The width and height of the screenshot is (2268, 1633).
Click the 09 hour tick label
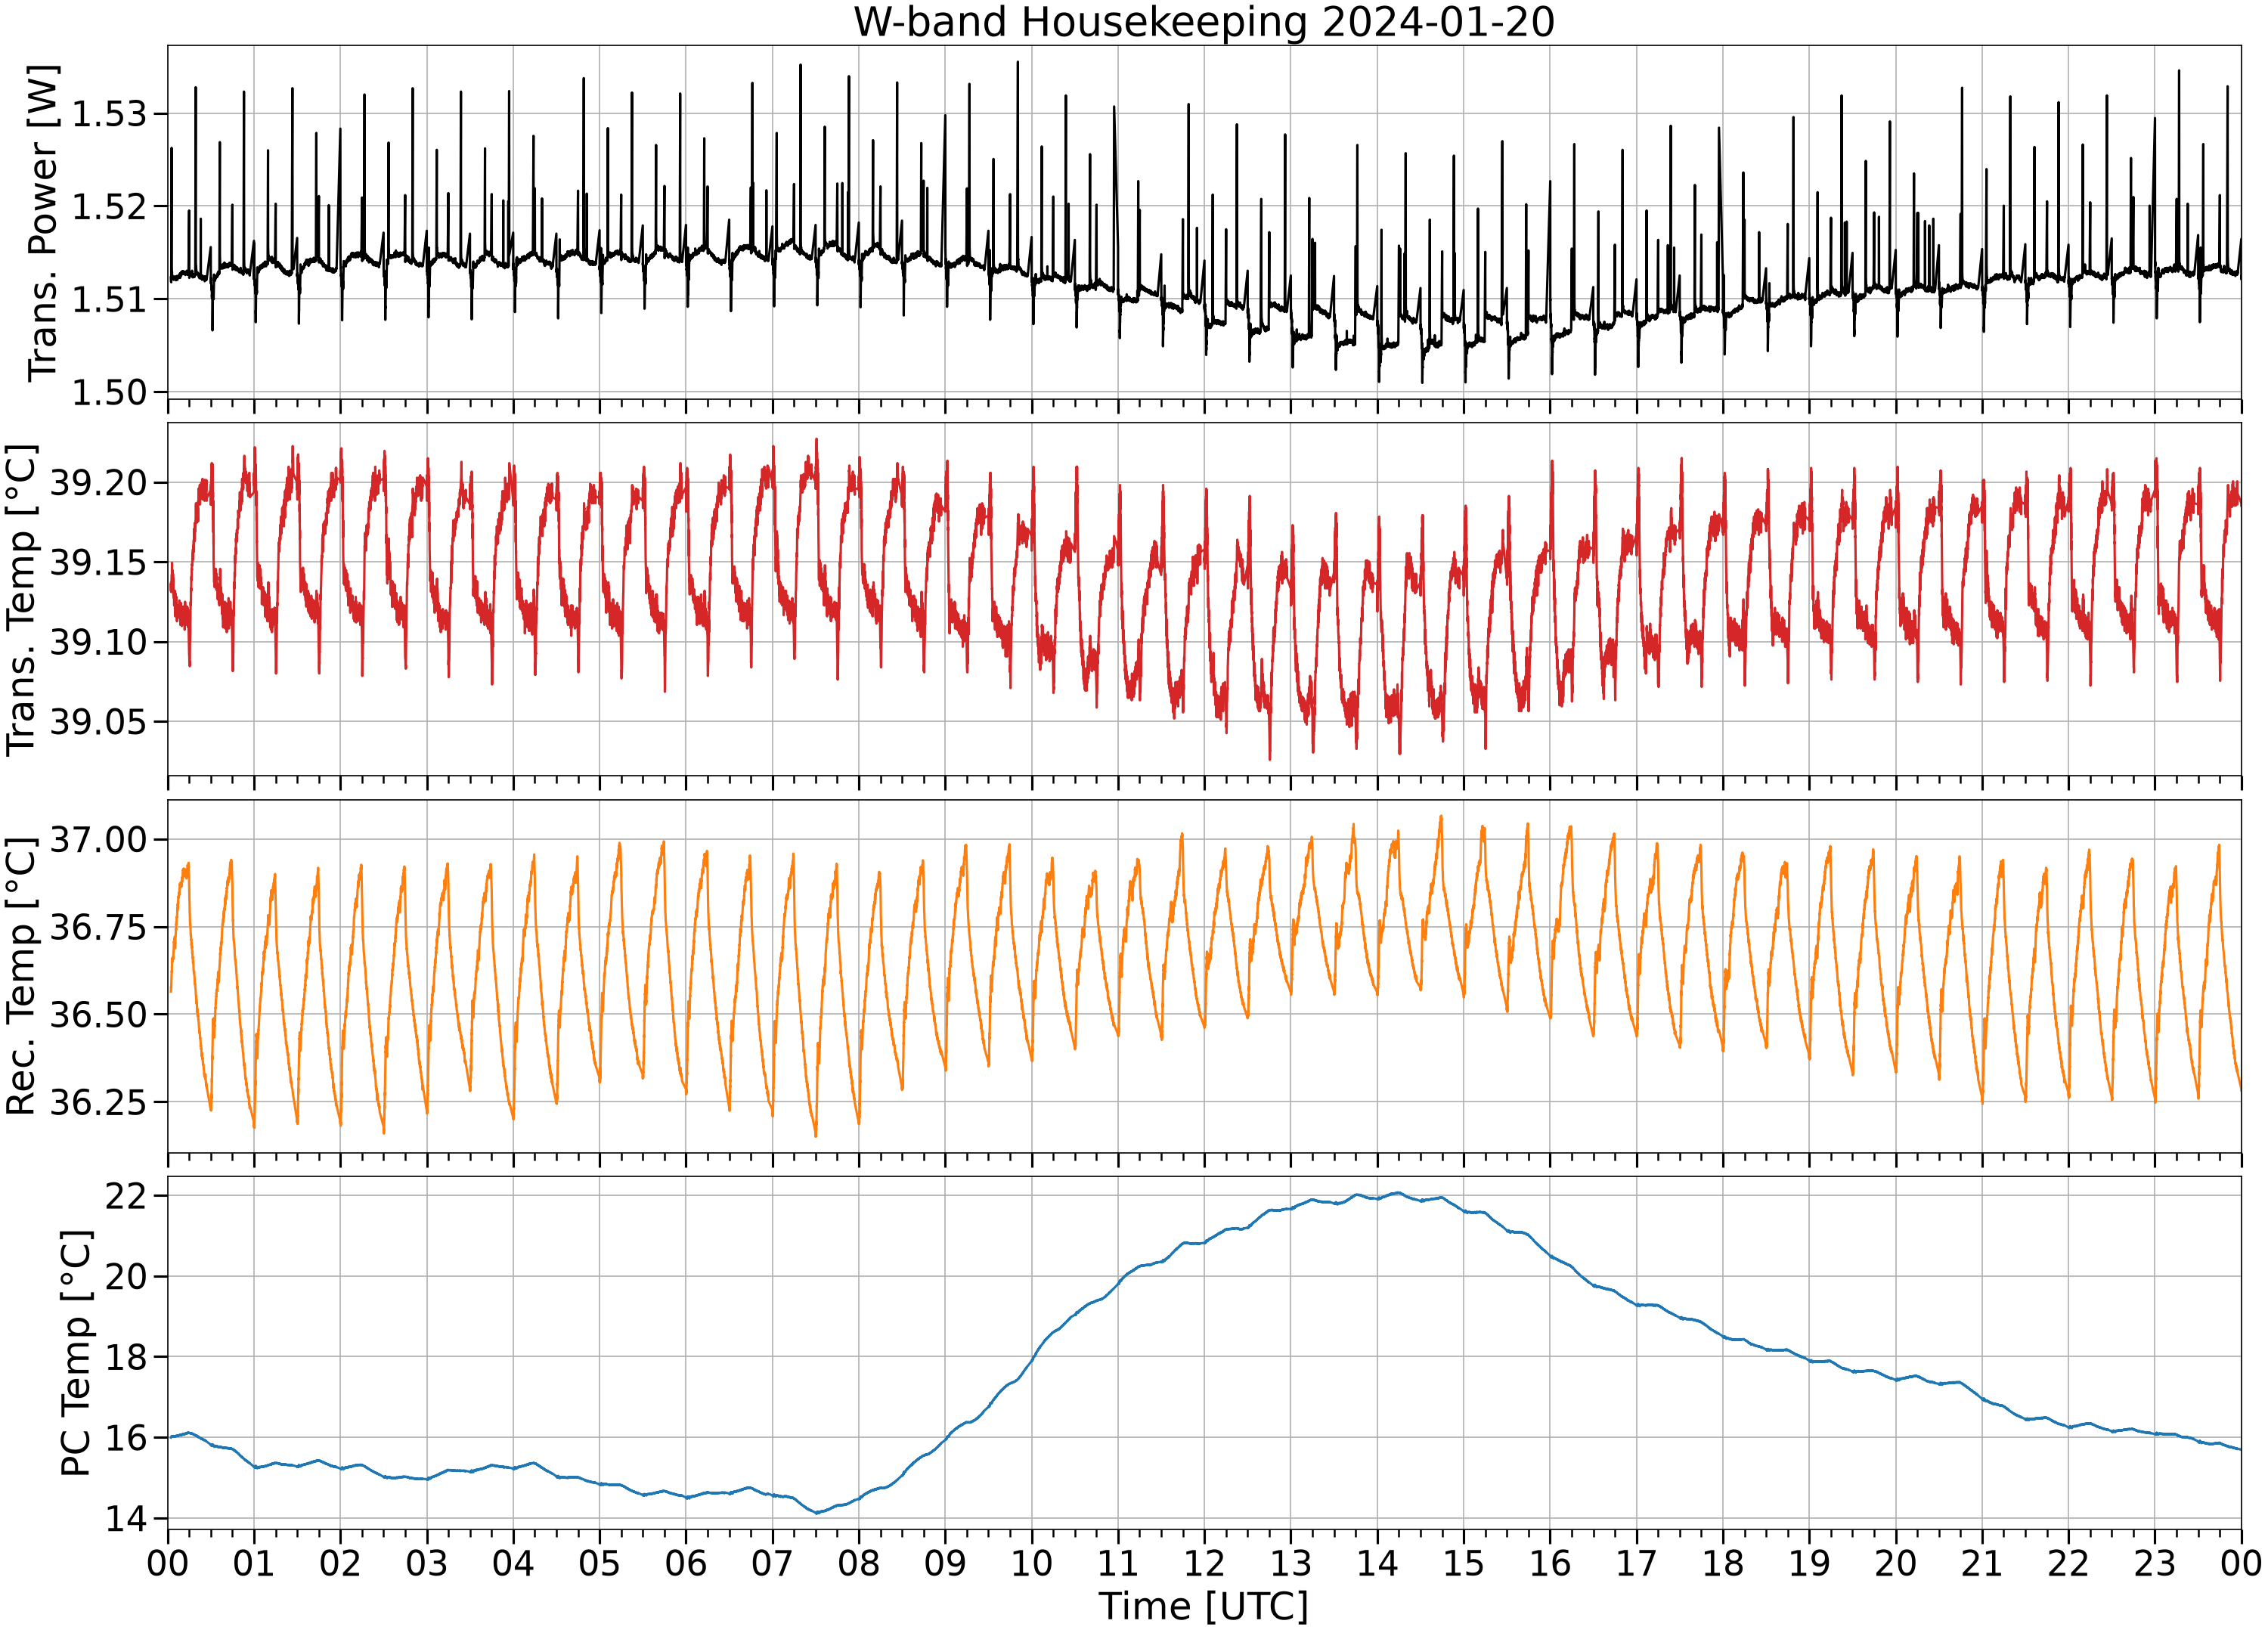(945, 1563)
